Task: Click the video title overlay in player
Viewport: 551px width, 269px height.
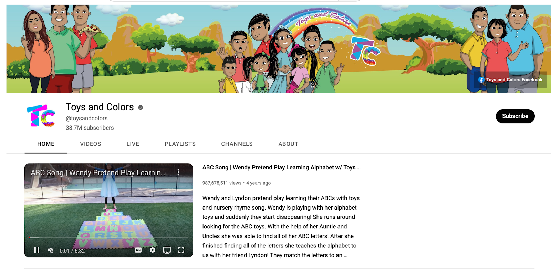Action: (x=98, y=172)
